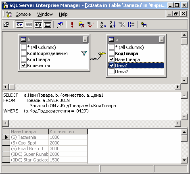Click the diagram pane scroll right arrow
Screen dimensions: 190x174
point(178,87)
